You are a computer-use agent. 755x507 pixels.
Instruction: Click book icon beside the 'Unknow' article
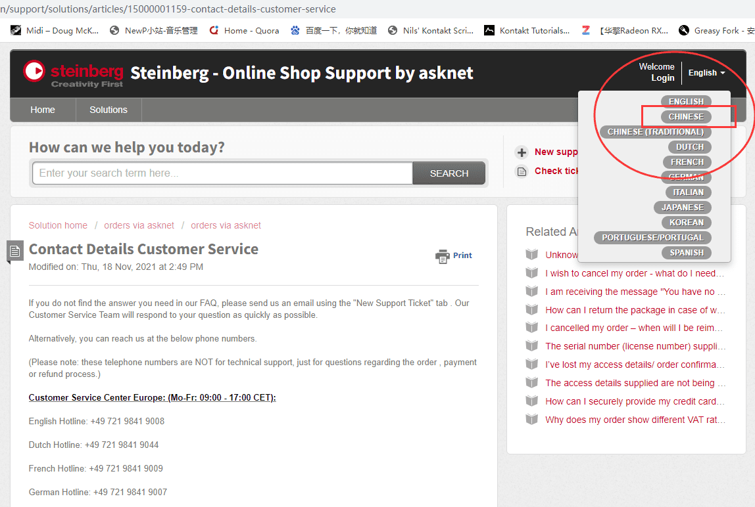(x=531, y=254)
